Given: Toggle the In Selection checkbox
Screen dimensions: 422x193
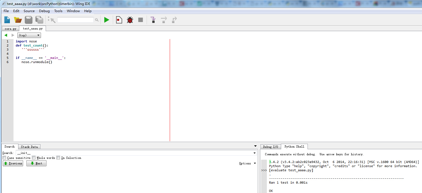Looking at the screenshot, I should click(x=58, y=158).
